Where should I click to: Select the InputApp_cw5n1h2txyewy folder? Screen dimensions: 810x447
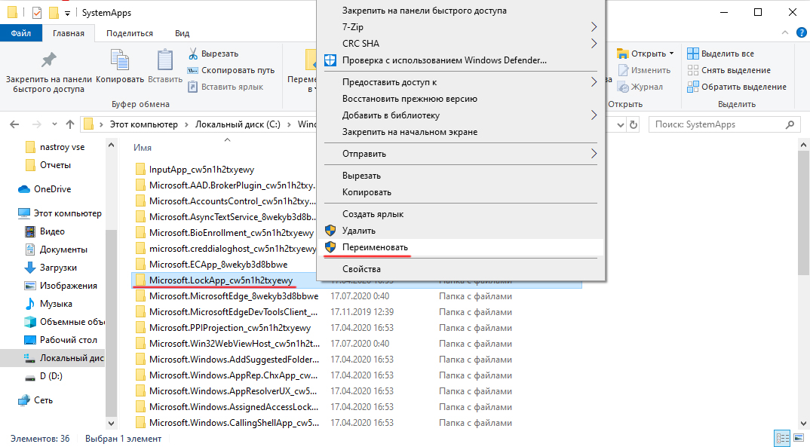(x=201, y=170)
